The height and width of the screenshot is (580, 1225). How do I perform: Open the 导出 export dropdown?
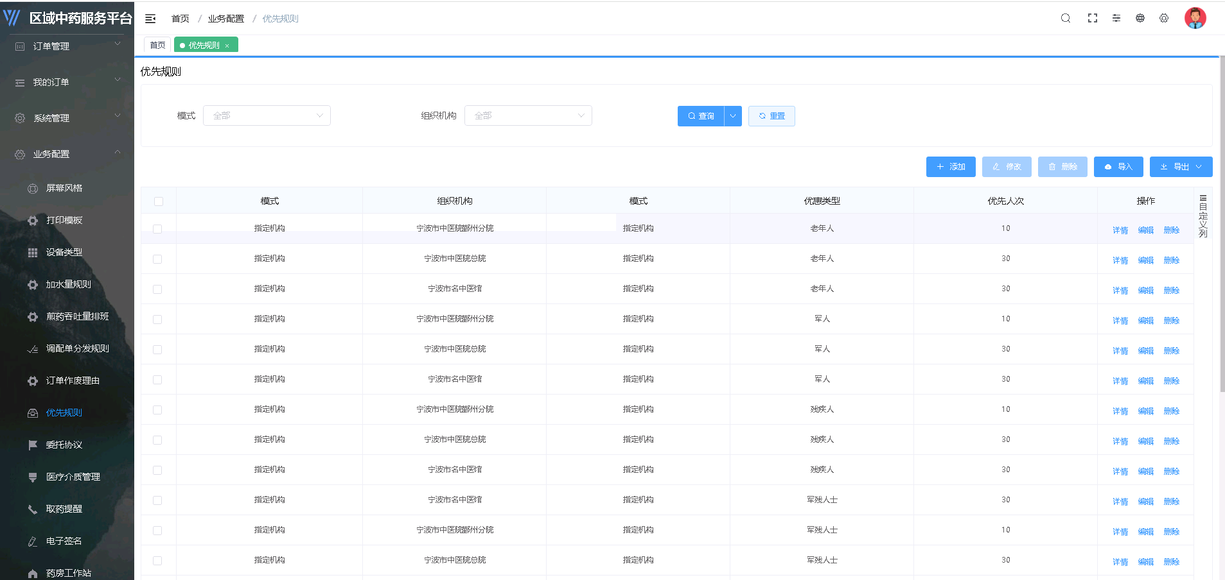coord(1181,167)
